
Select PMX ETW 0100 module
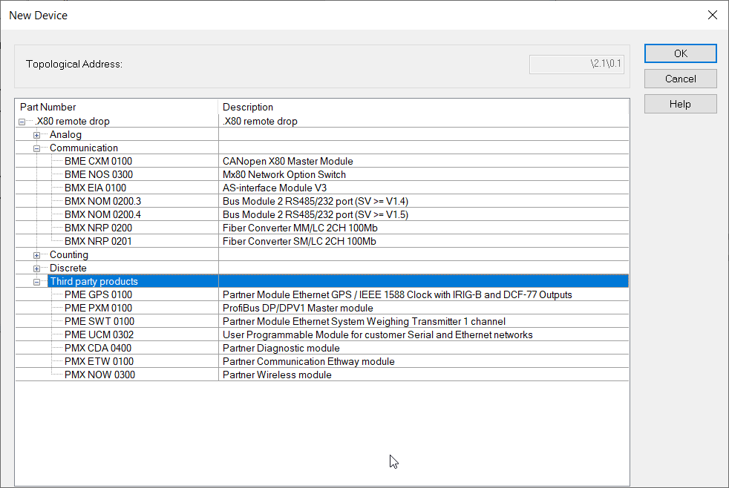99,362
